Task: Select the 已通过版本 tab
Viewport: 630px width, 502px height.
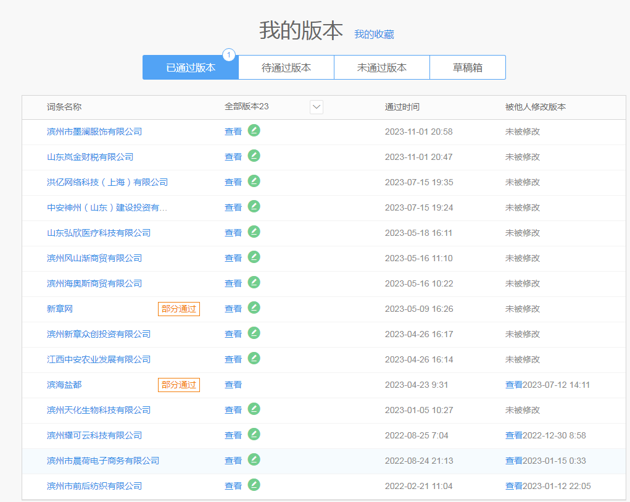Action: point(191,67)
